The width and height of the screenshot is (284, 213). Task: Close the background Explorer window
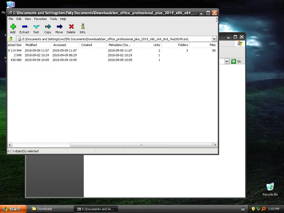(242, 37)
